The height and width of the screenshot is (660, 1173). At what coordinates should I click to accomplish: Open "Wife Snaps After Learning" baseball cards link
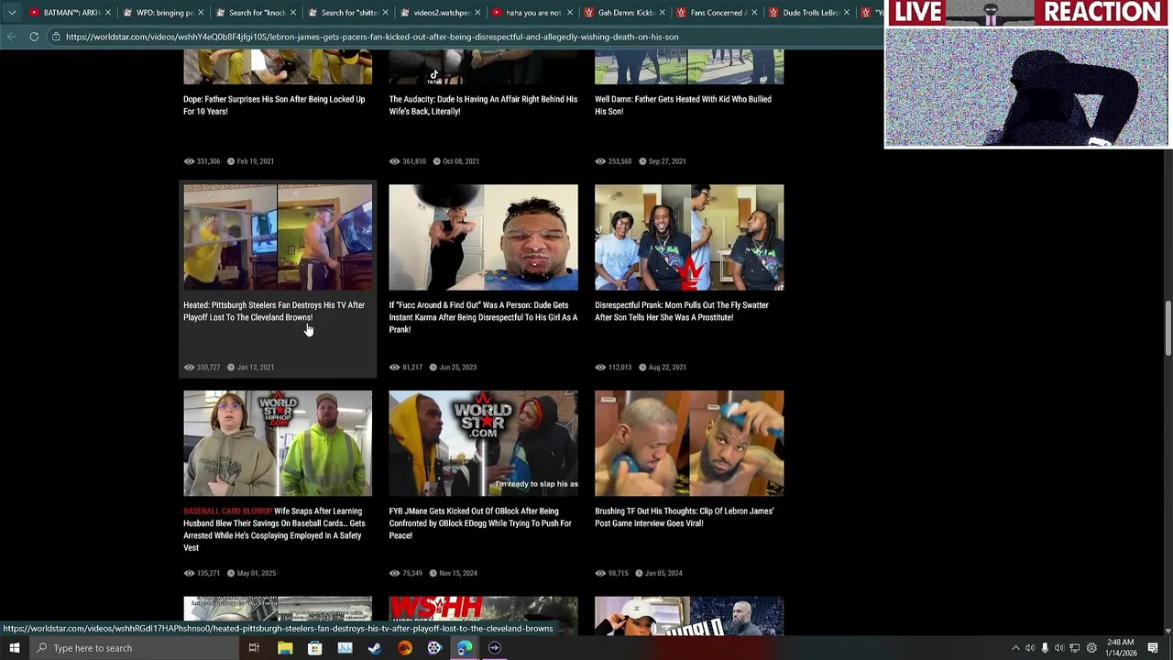point(274,529)
